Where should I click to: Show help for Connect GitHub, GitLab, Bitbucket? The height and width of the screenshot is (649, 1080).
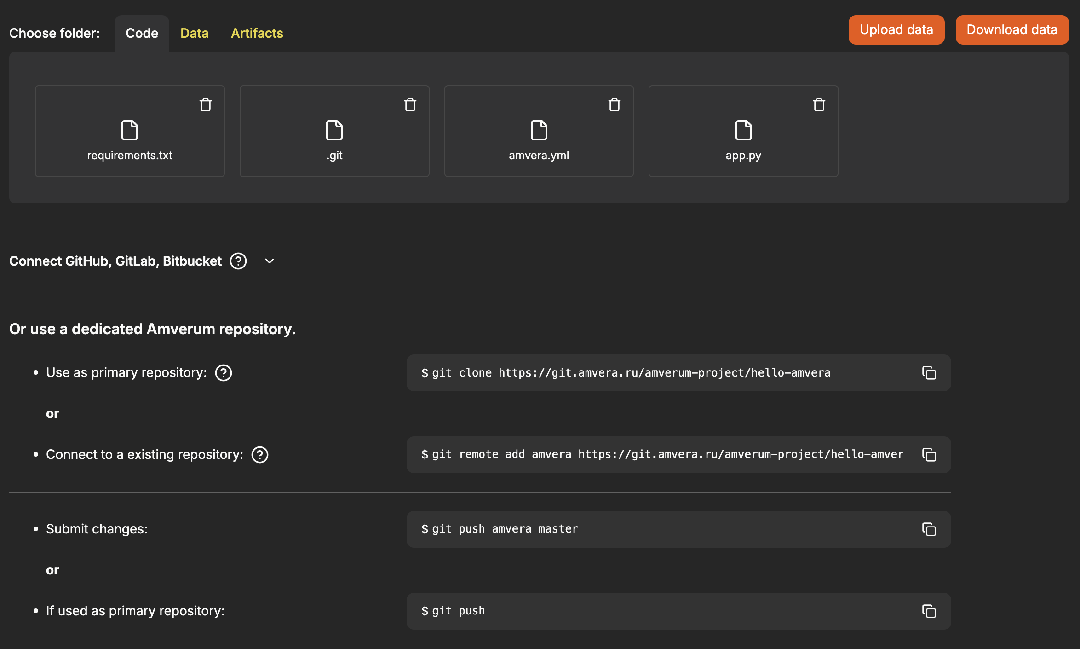pos(238,261)
